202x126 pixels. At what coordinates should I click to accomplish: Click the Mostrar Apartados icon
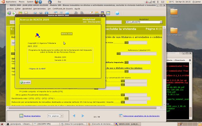coord(21,116)
